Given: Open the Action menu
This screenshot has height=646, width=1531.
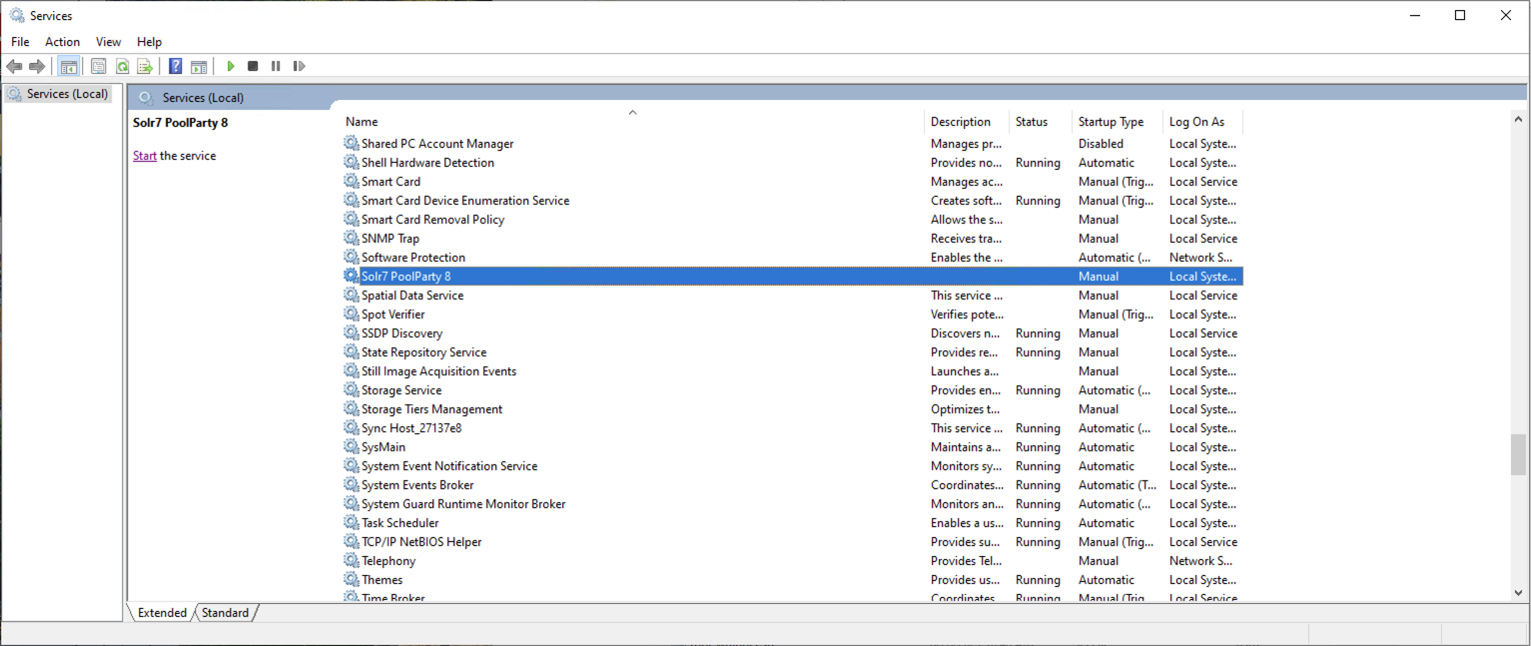Looking at the screenshot, I should point(62,42).
